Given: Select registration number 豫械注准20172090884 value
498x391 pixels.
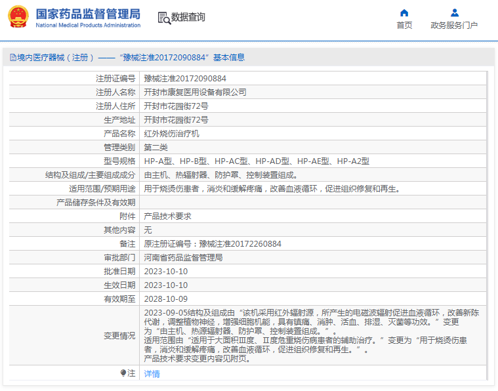Looking at the screenshot, I should tap(185, 79).
